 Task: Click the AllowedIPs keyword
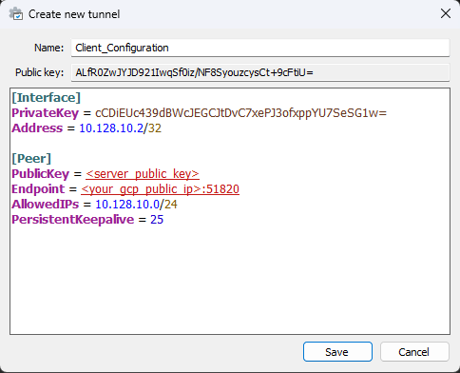coord(46,205)
